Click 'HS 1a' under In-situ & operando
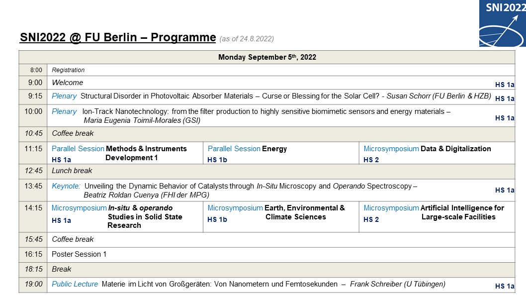The height and width of the screenshot is (296, 526). (x=61, y=220)
